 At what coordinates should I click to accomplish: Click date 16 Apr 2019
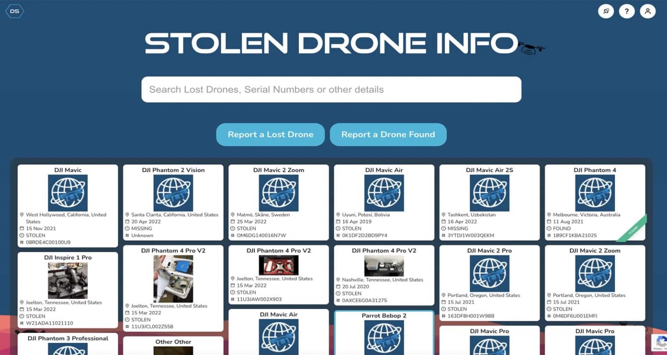tap(356, 222)
